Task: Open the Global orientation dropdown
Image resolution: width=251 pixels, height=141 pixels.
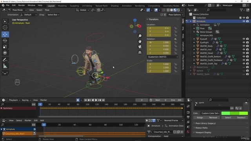Action: [83, 10]
